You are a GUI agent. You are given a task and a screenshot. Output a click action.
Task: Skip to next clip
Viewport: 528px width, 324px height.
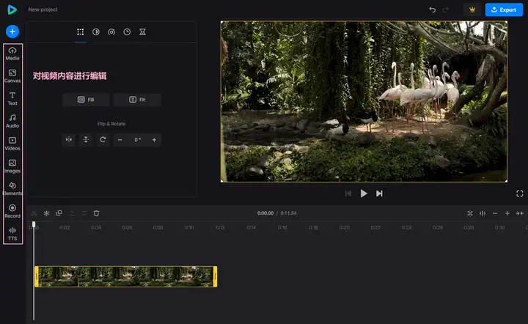point(379,194)
